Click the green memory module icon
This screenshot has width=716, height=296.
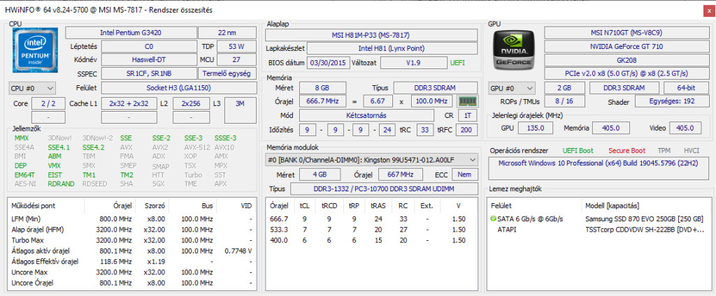466,101
